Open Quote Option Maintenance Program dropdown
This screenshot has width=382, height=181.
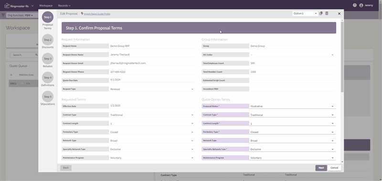click(292, 158)
